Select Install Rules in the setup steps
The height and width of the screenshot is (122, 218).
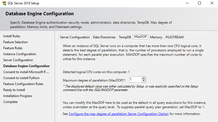click(12, 36)
